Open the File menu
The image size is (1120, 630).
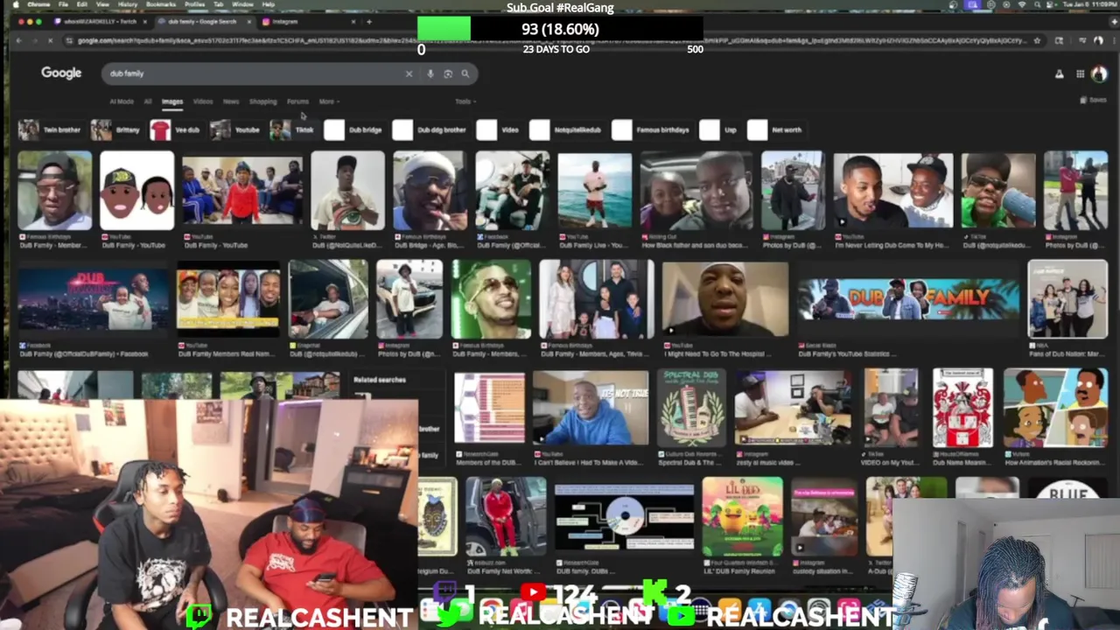[63, 5]
